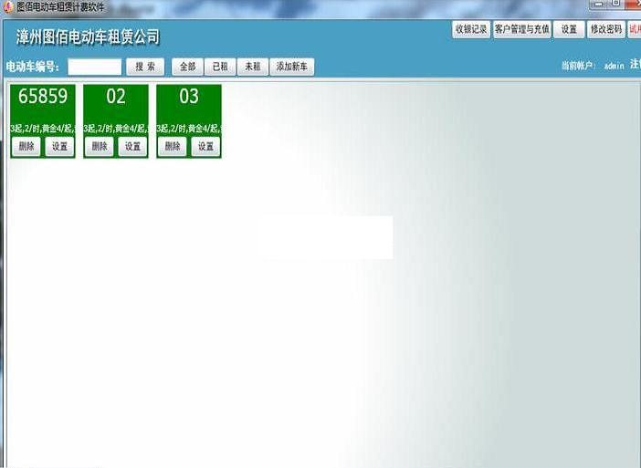Delete vehicle 65859 using 删除
641x468 pixels.
pos(26,146)
